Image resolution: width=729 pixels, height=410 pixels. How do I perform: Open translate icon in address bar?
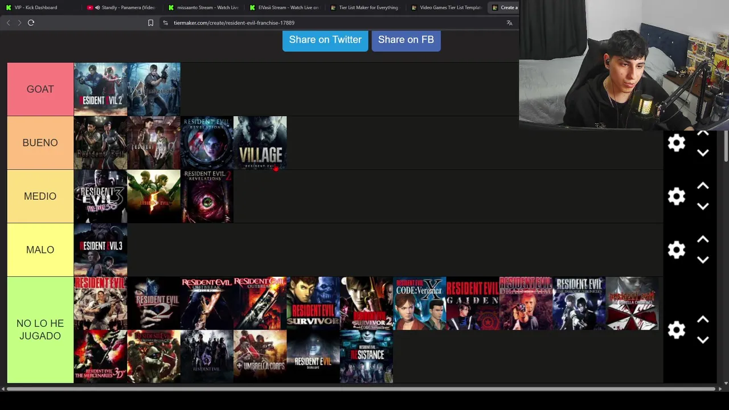coord(509,23)
